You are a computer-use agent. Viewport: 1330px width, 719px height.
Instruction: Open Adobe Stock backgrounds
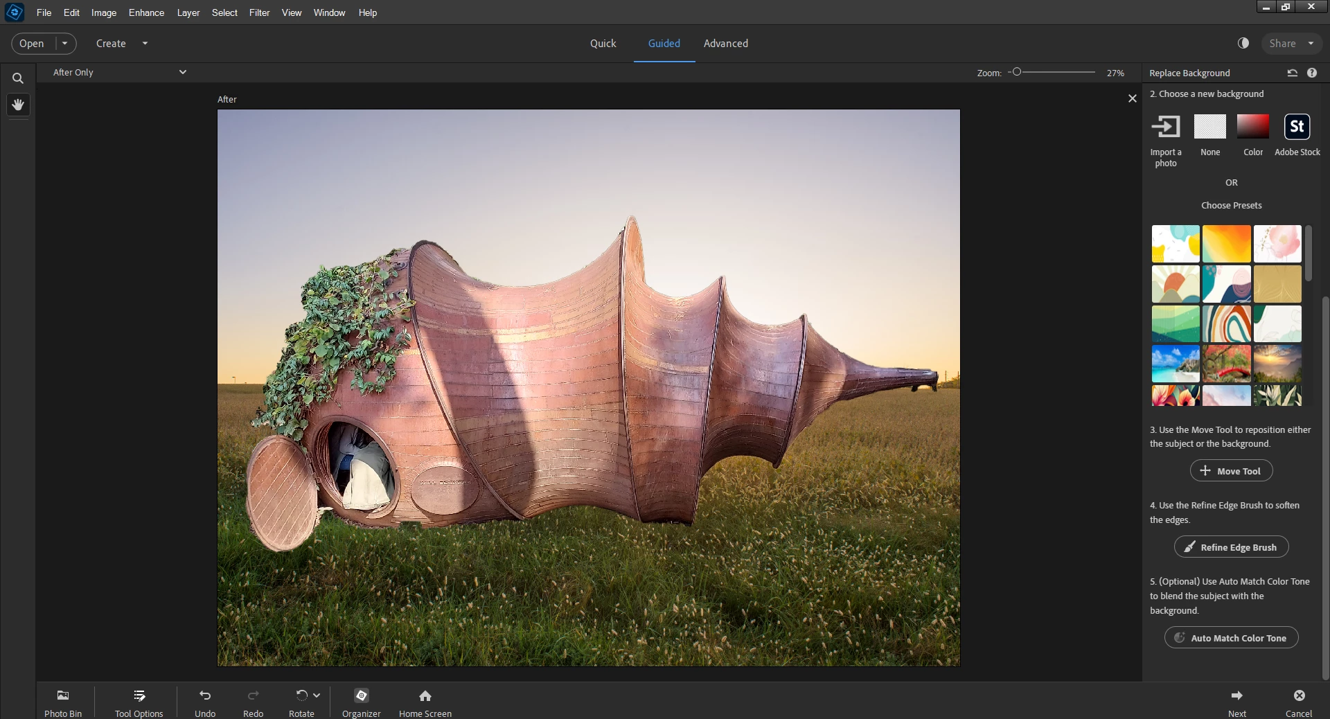point(1297,127)
